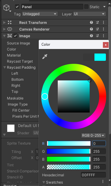Open the cube icon dropdown arrow
Viewport: 111px width, 186px height.
10,11
